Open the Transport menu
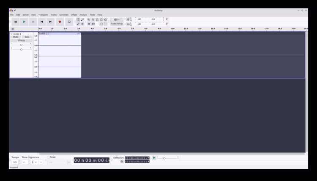This screenshot has height=181, width=317. (43, 15)
